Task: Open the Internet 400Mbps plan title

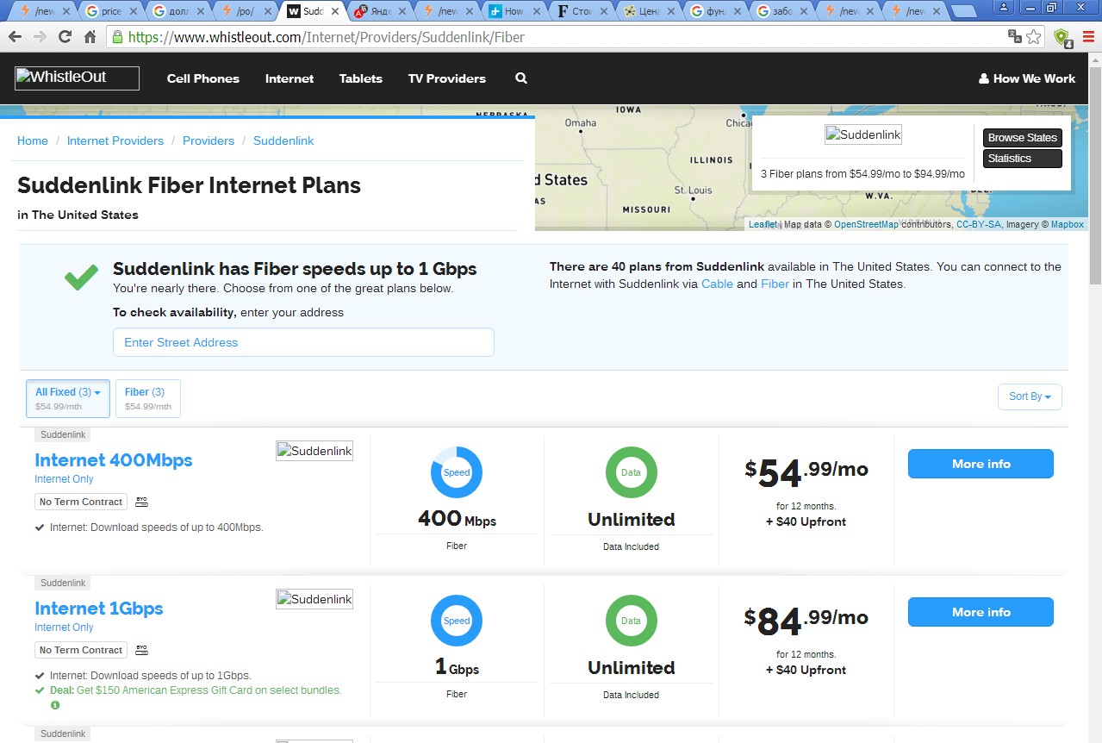Action: point(114,460)
